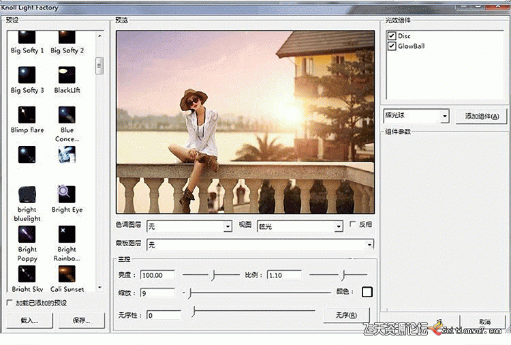Screen dimensions: 511x345
Task: Click the 缩放 slider handle
Action: tap(189, 292)
